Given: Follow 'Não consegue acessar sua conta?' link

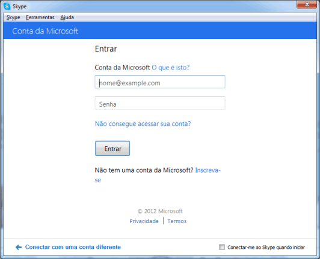Looking at the screenshot, I should (143, 124).
